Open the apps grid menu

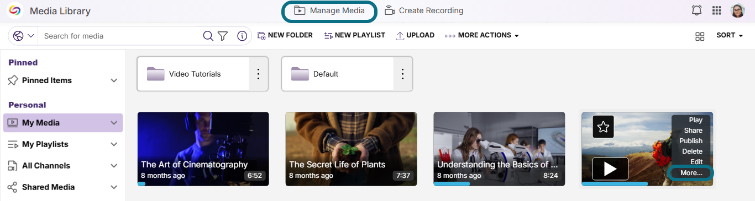717,10
